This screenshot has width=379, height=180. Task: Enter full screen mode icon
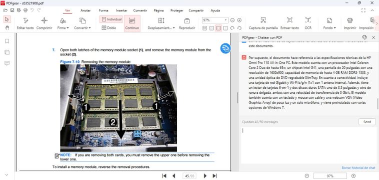click(363, 10)
